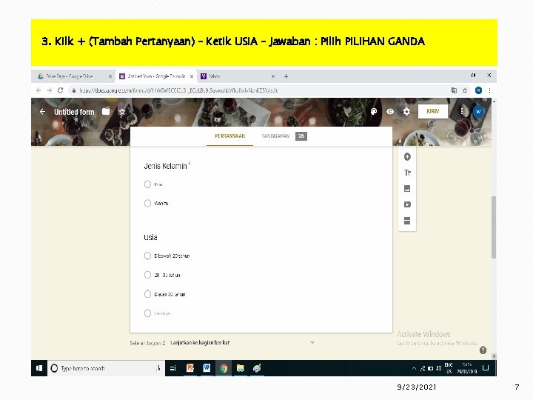Add a section via sidebar section icon
This screenshot has width=533, height=400.
pos(407,221)
